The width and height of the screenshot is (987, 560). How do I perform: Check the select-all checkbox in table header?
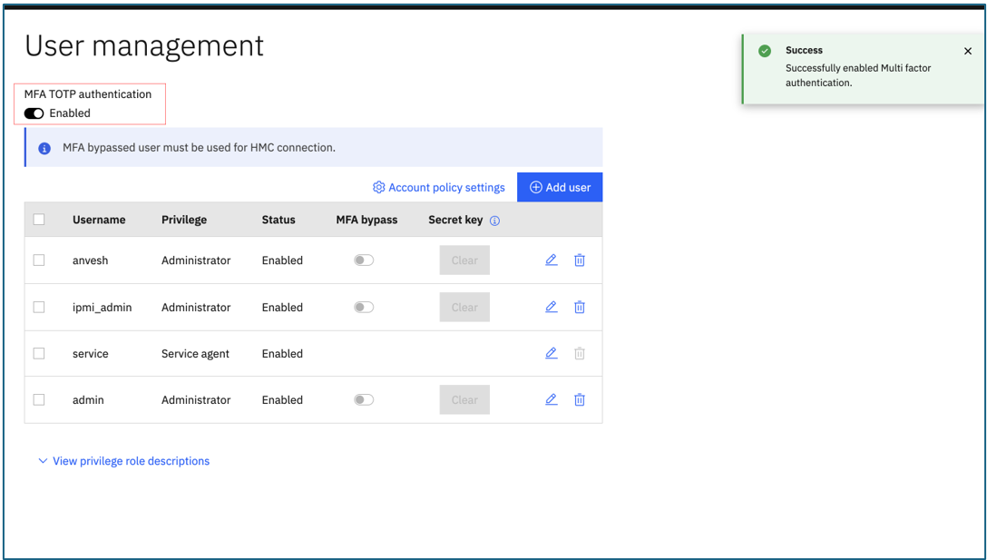39,219
